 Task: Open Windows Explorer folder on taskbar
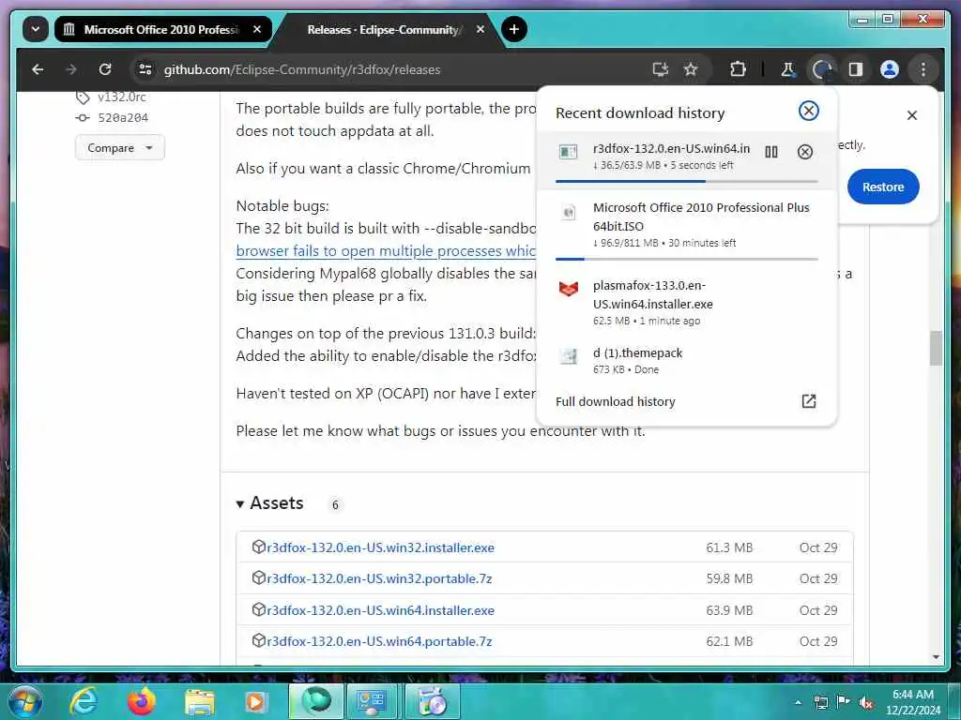point(200,702)
